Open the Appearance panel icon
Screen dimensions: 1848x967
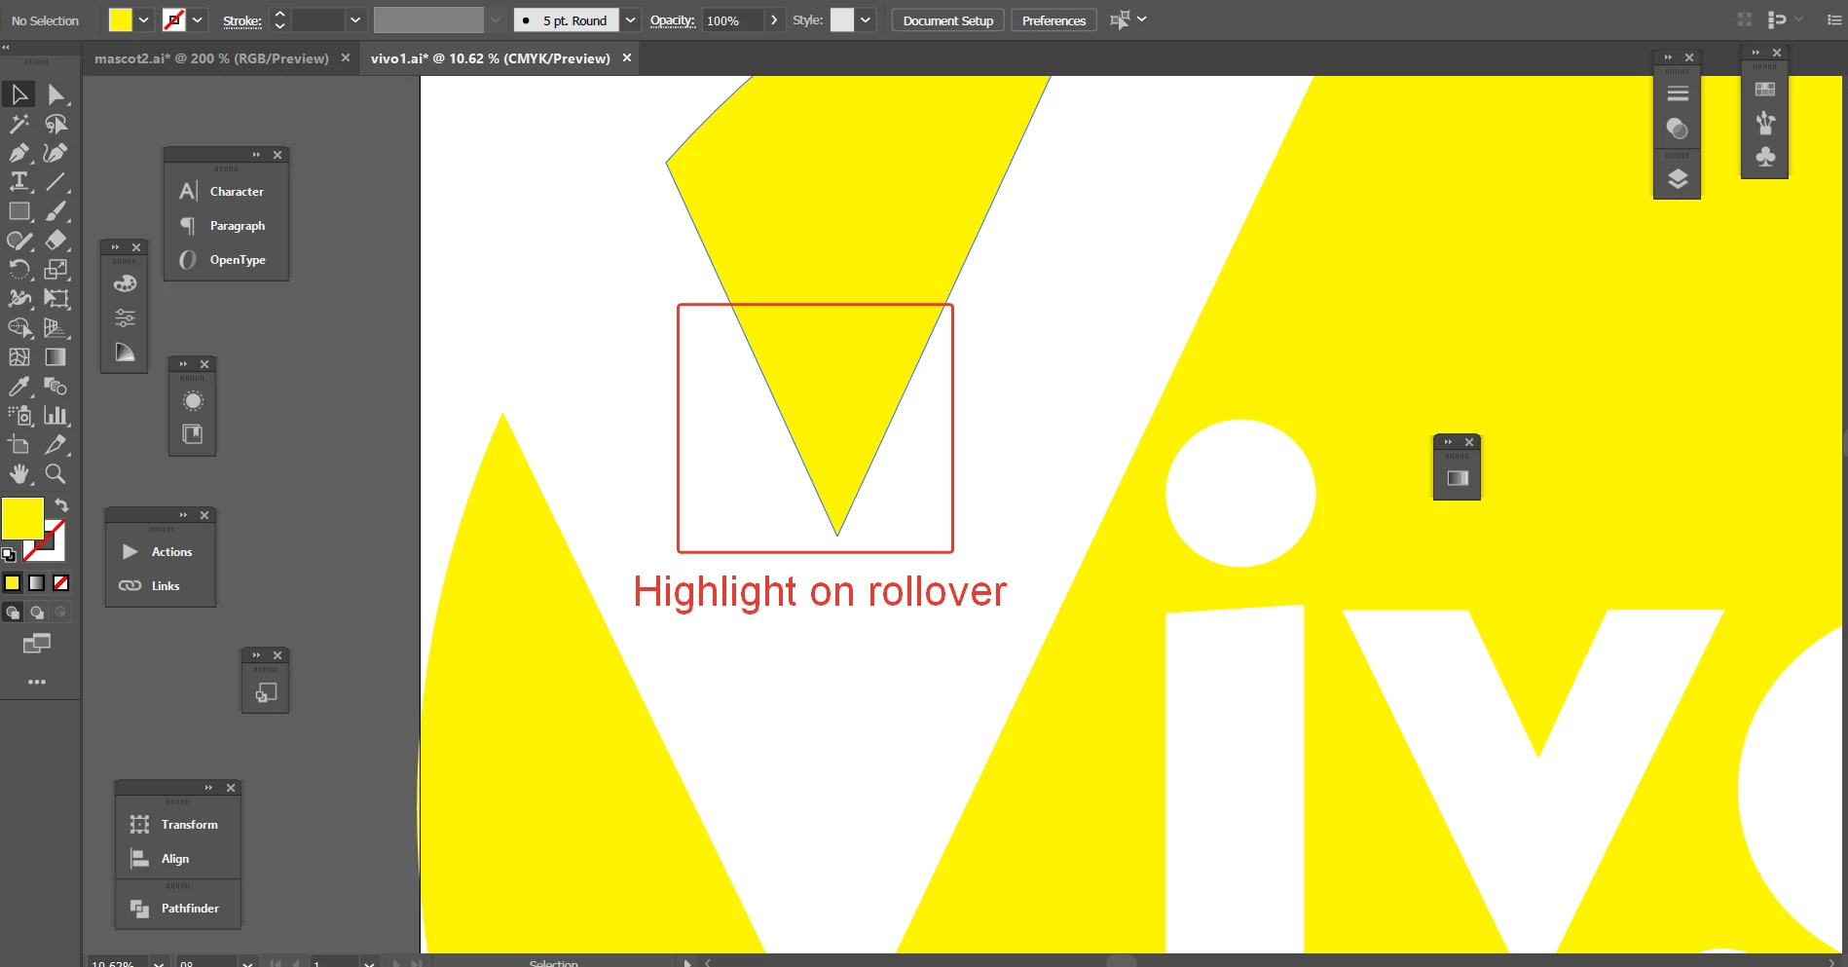coord(193,401)
